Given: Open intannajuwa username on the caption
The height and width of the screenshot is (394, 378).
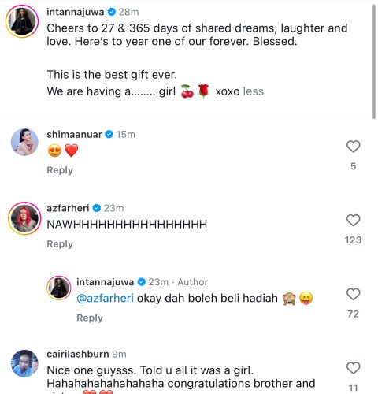Looking at the screenshot, I should click(x=76, y=12).
